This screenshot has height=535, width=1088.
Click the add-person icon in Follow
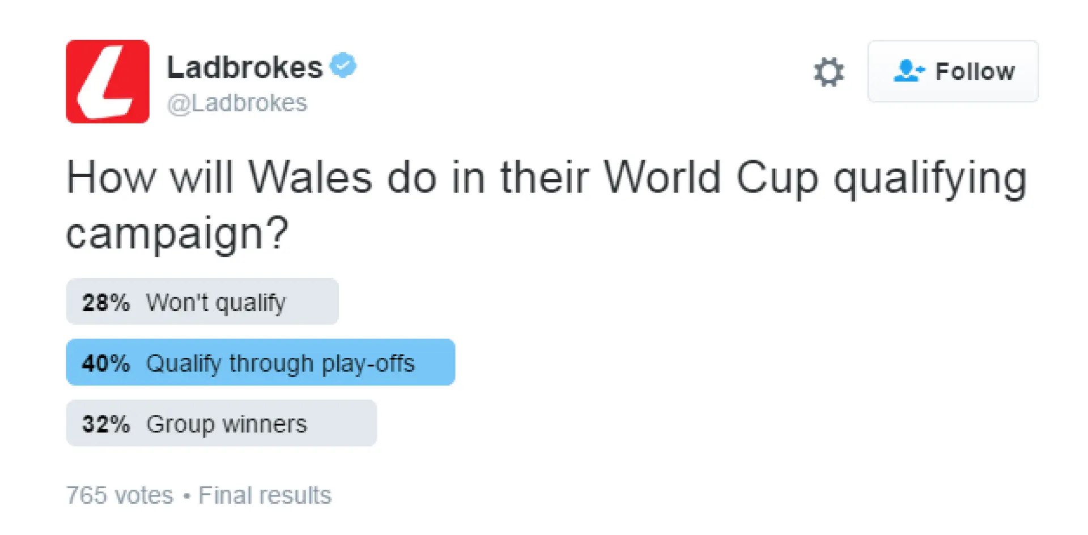(909, 71)
